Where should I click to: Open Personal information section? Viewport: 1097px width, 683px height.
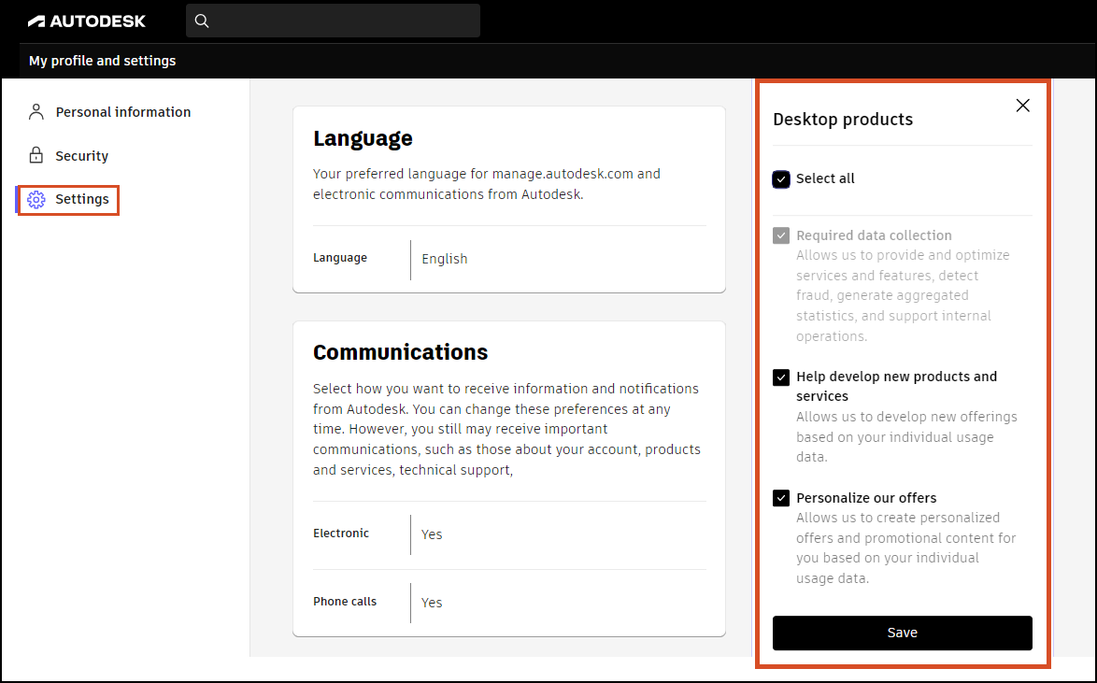123,112
